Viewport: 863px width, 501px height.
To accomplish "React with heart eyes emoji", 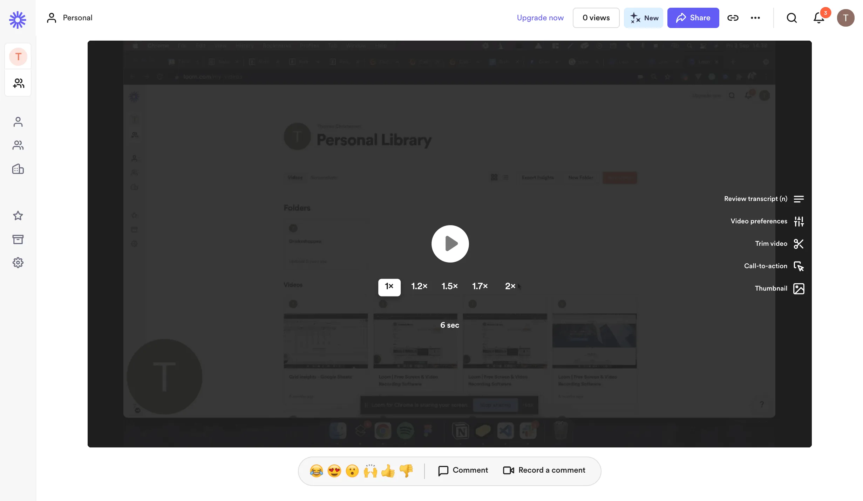I will pyautogui.click(x=334, y=471).
